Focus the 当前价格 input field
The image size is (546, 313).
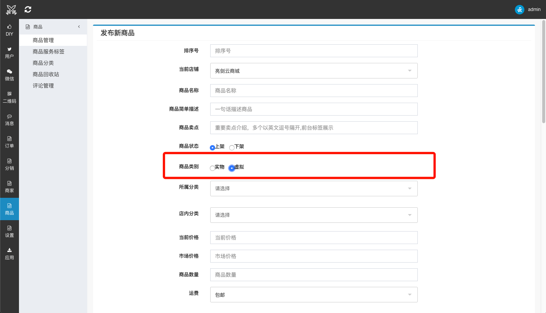pos(314,238)
